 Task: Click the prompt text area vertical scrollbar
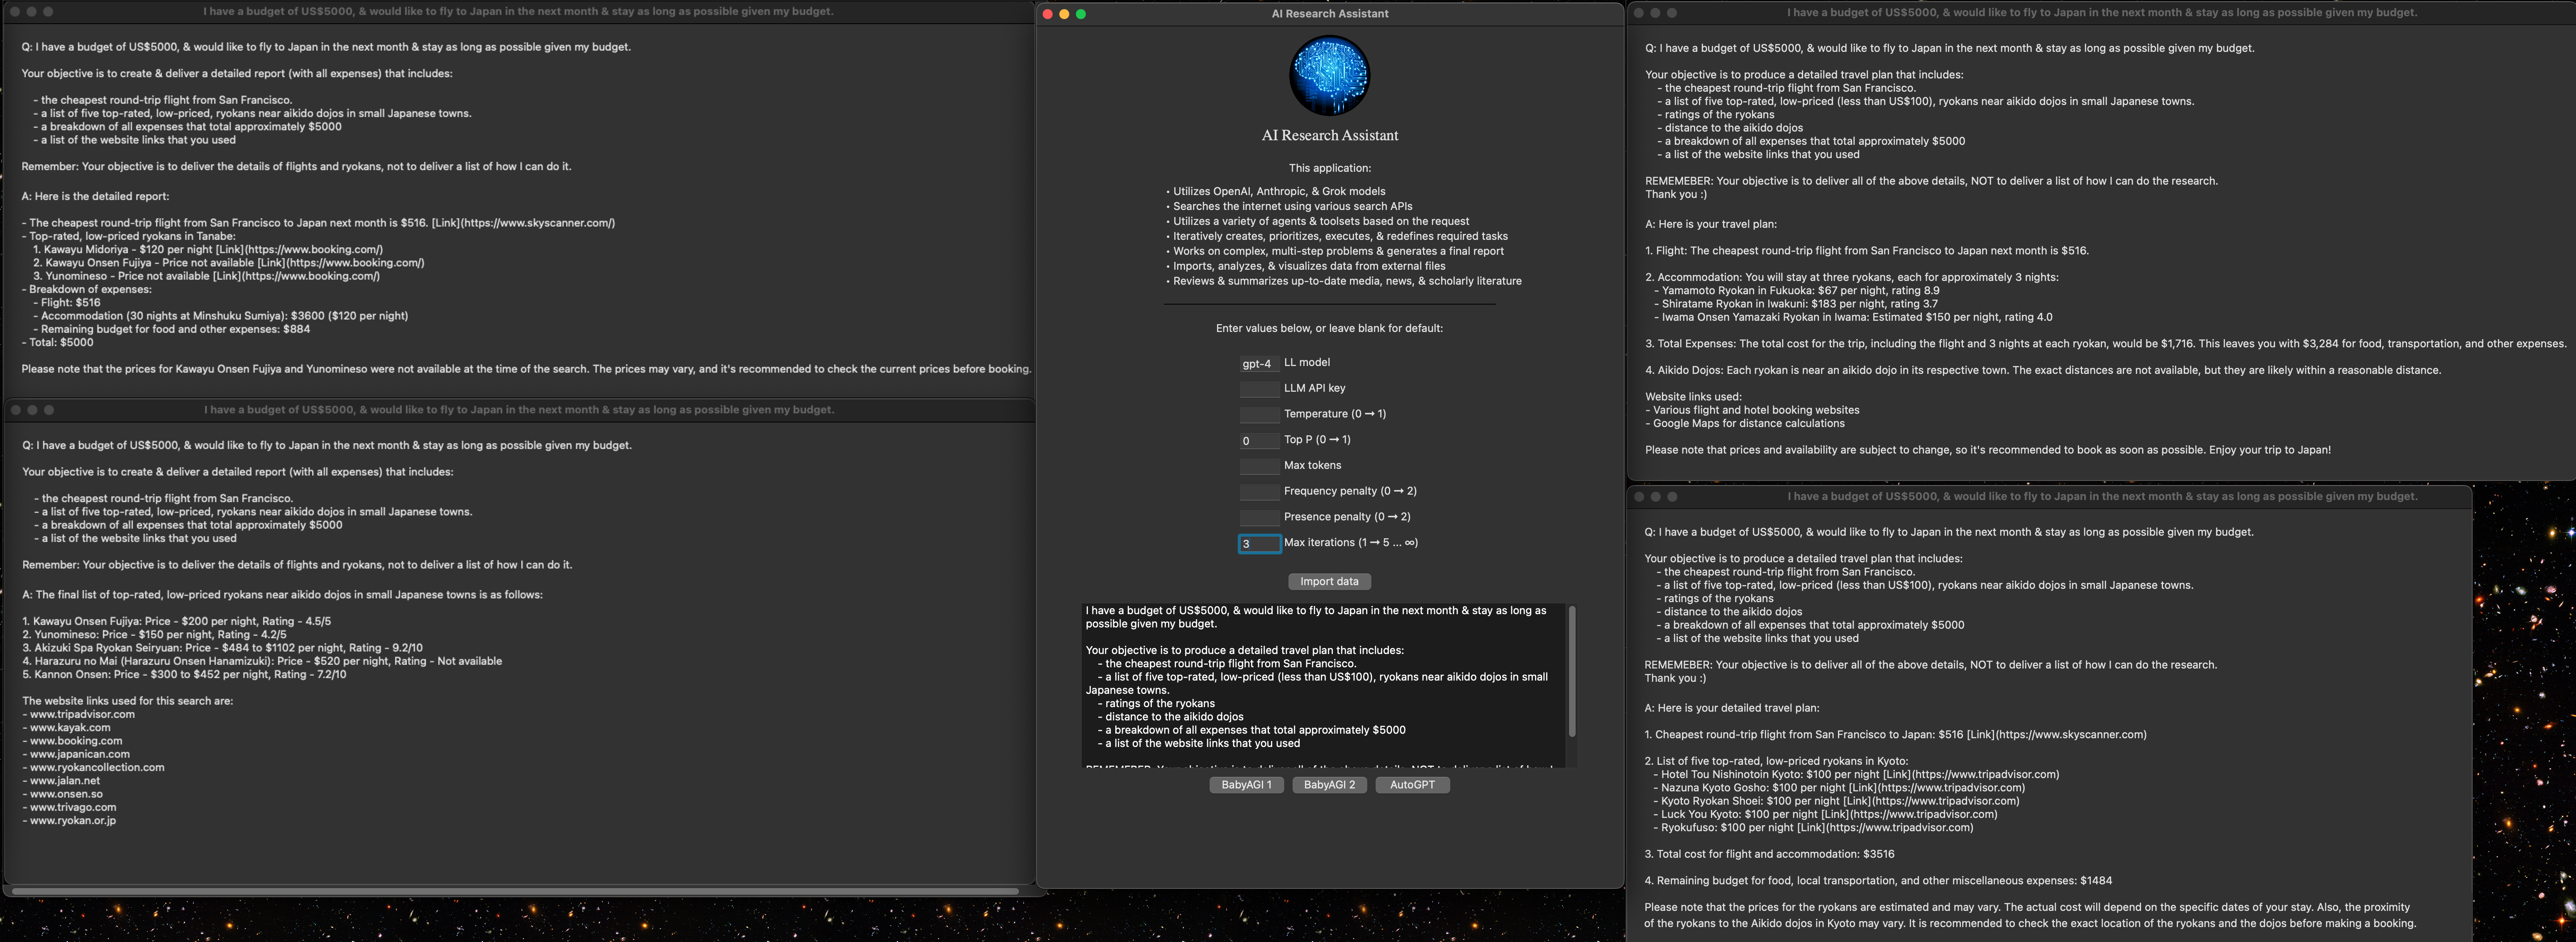tap(1572, 672)
